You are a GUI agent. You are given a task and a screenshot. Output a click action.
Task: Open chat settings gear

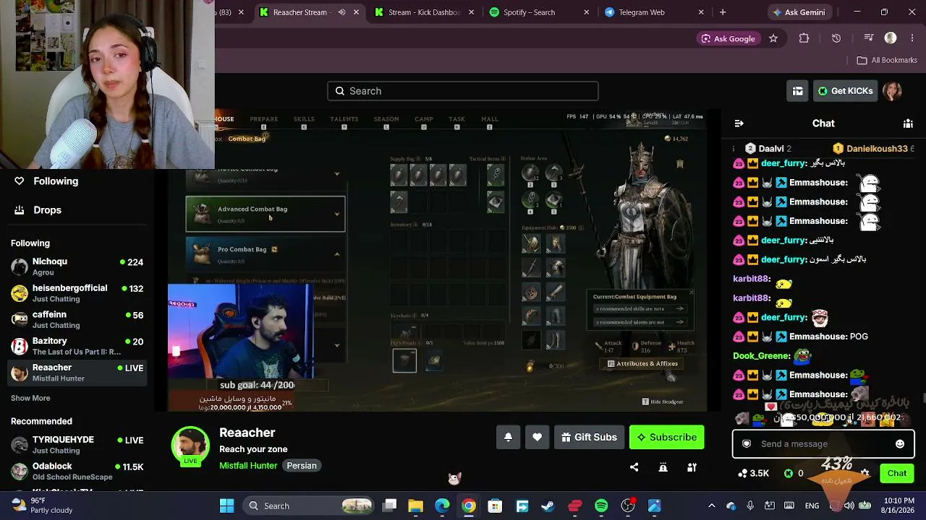click(865, 473)
